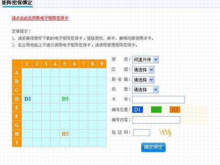Click column header 1 of the matrix
The height and width of the screenshot is (165, 220).
pyautogui.click(x=27, y=64)
